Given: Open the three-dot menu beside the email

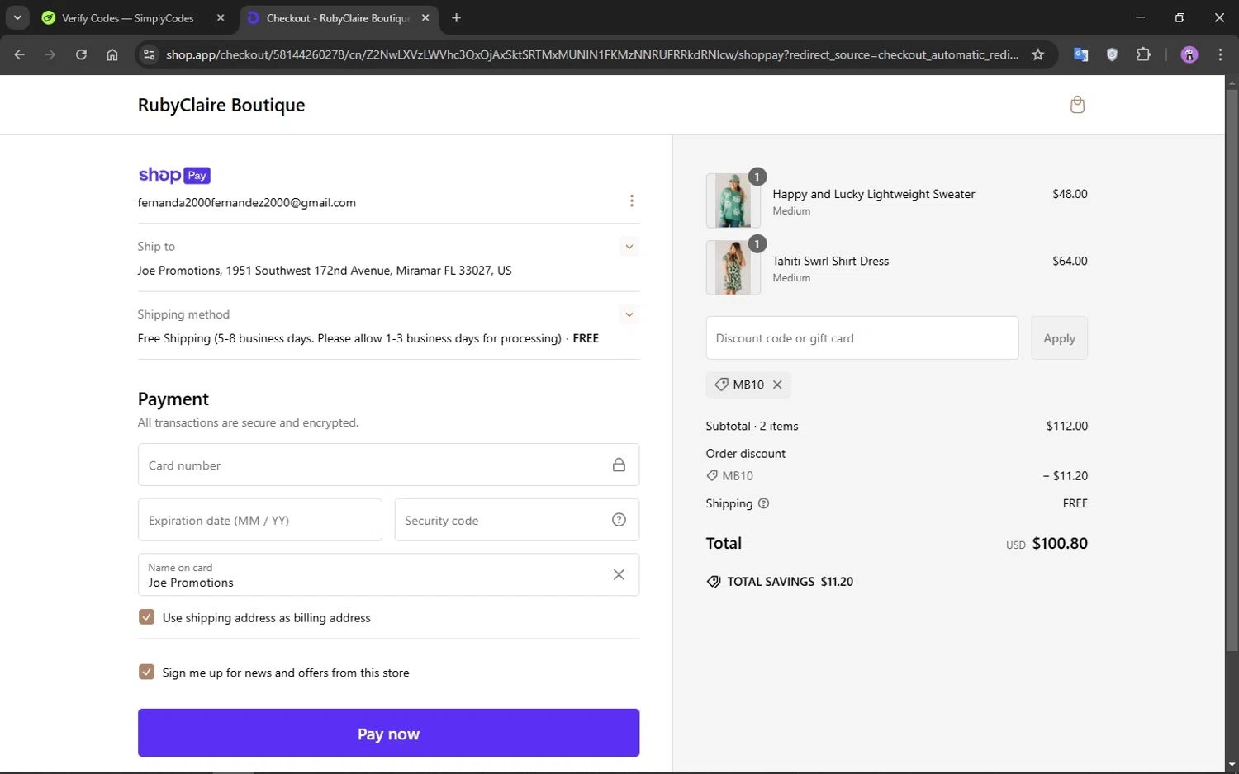Looking at the screenshot, I should click(x=632, y=201).
